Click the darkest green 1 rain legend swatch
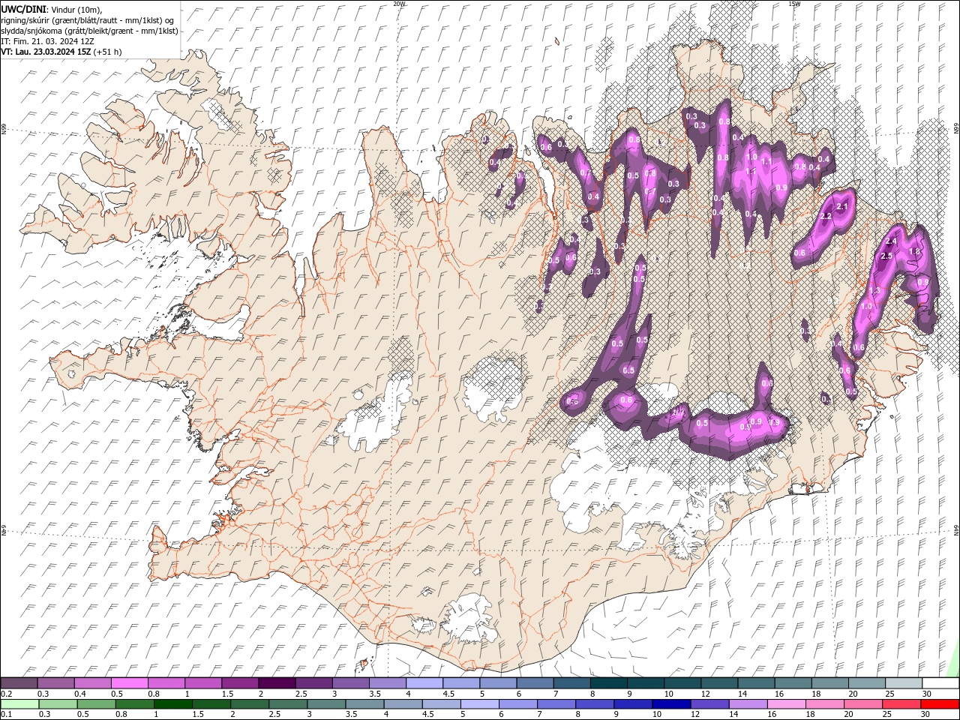 (x=172, y=704)
